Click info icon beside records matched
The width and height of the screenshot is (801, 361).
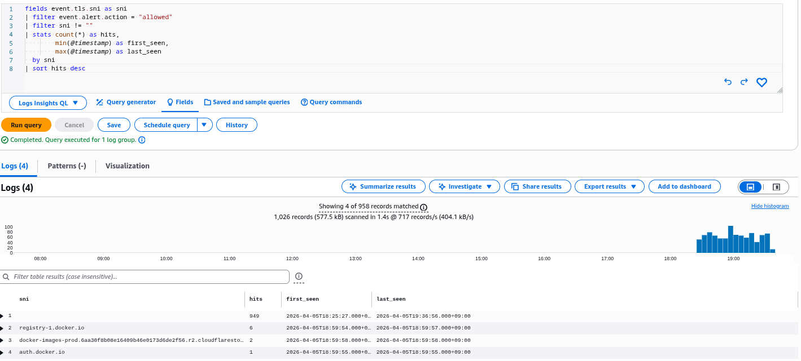pyautogui.click(x=423, y=207)
